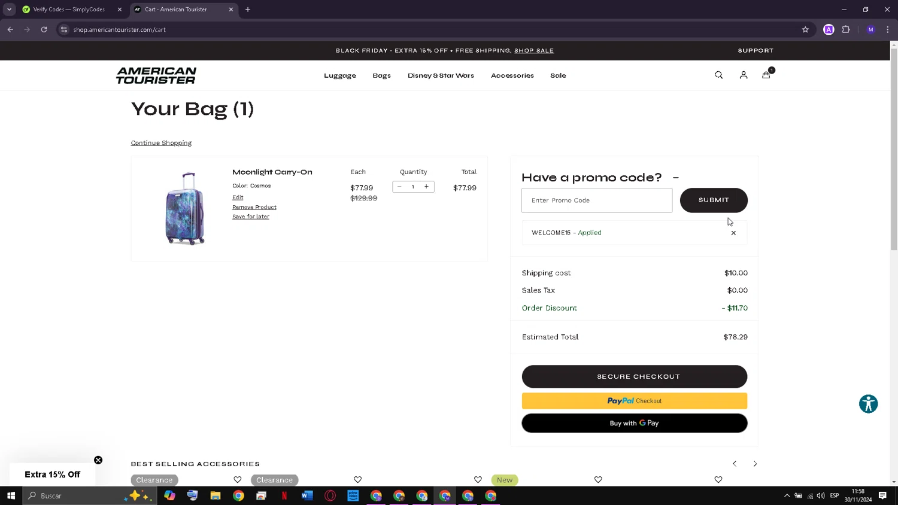Collapse the promo code section
This screenshot has width=898, height=505.
coord(676,178)
